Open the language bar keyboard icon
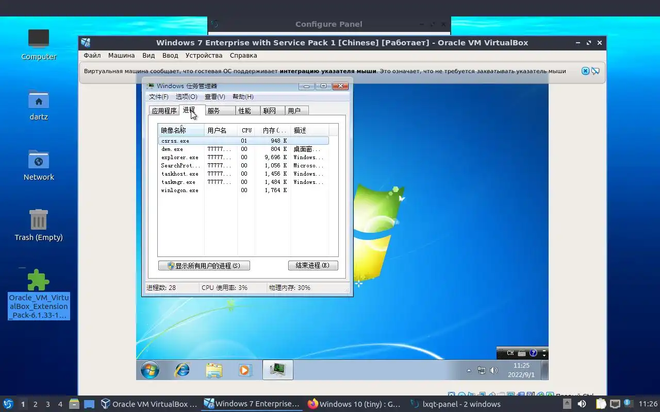 pos(522,353)
